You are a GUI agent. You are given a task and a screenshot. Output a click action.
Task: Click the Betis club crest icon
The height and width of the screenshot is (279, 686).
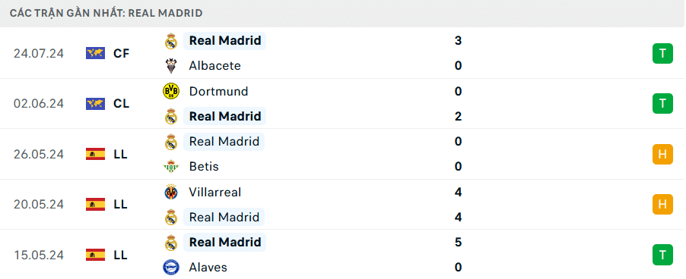click(x=170, y=167)
